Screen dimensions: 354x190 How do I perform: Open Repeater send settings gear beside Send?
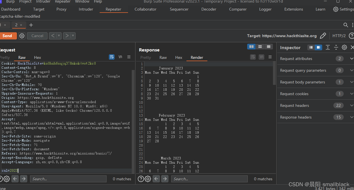point(22,36)
